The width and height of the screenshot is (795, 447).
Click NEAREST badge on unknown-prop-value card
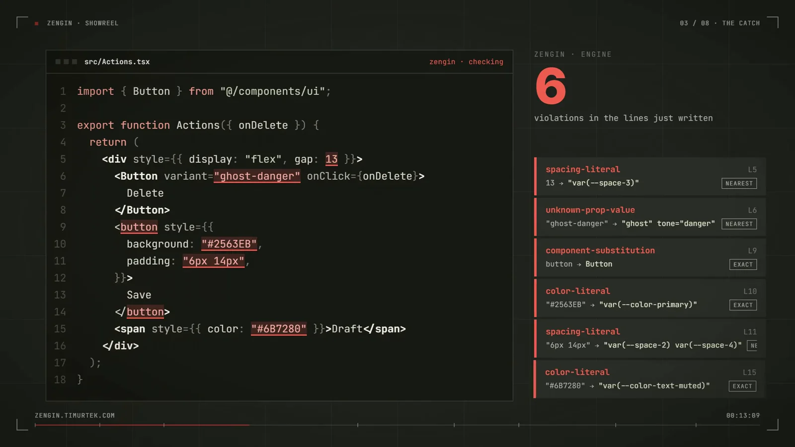(x=739, y=224)
